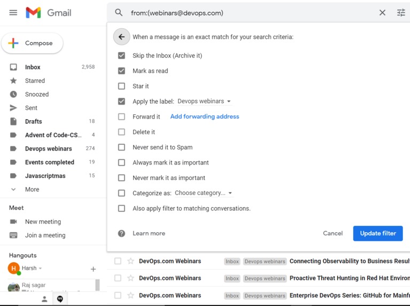Clear the search with the X icon
The width and height of the screenshot is (410, 306).
click(382, 12)
